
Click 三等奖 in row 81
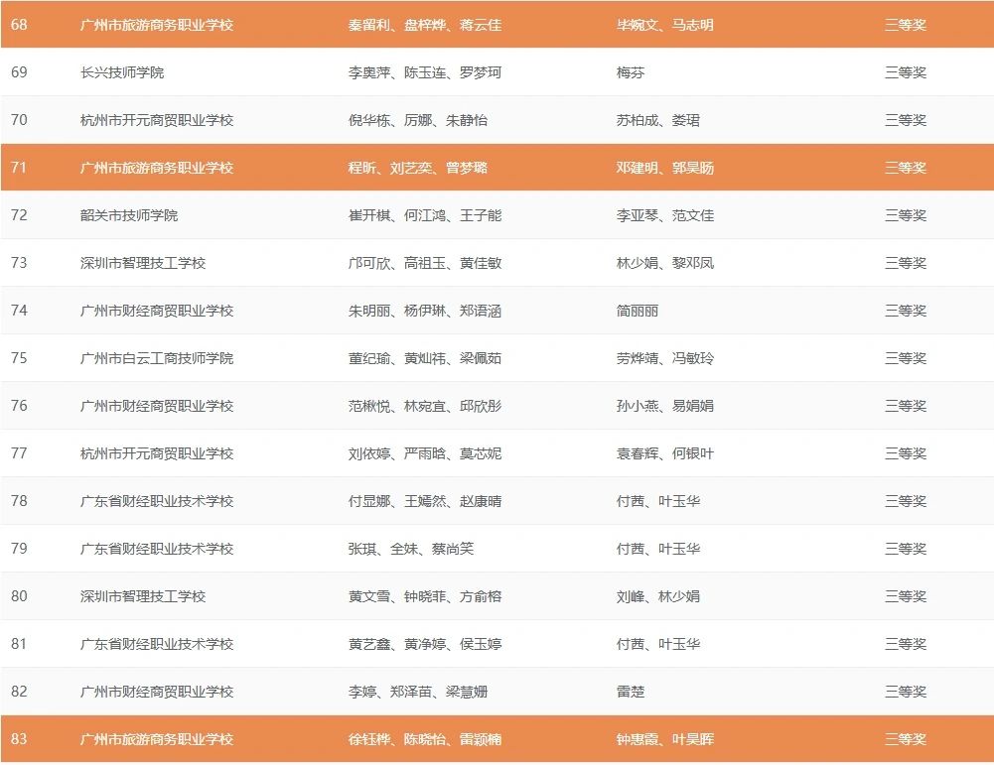tap(906, 643)
